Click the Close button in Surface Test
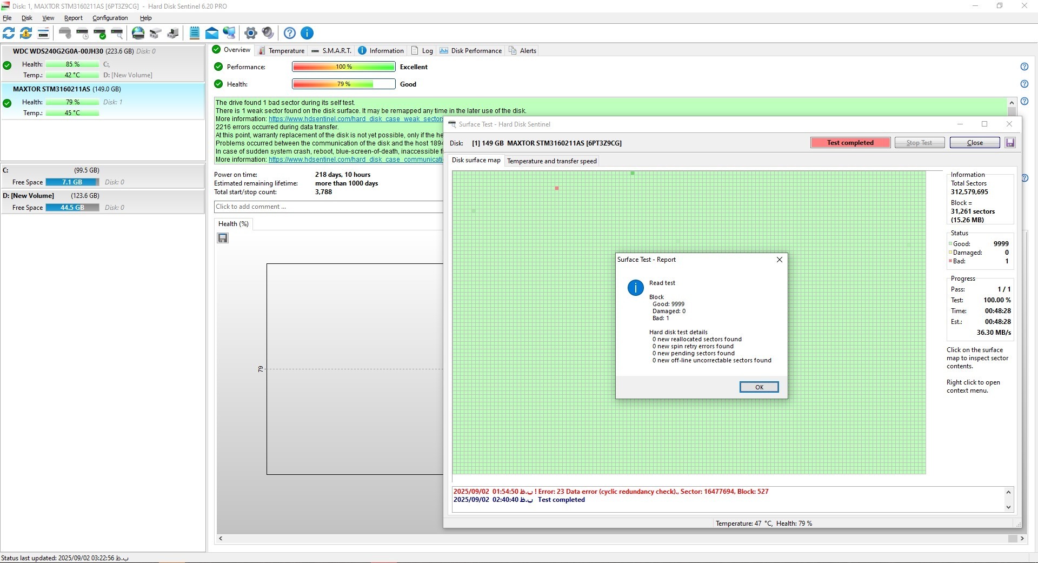This screenshot has height=563, width=1038. pos(975,143)
